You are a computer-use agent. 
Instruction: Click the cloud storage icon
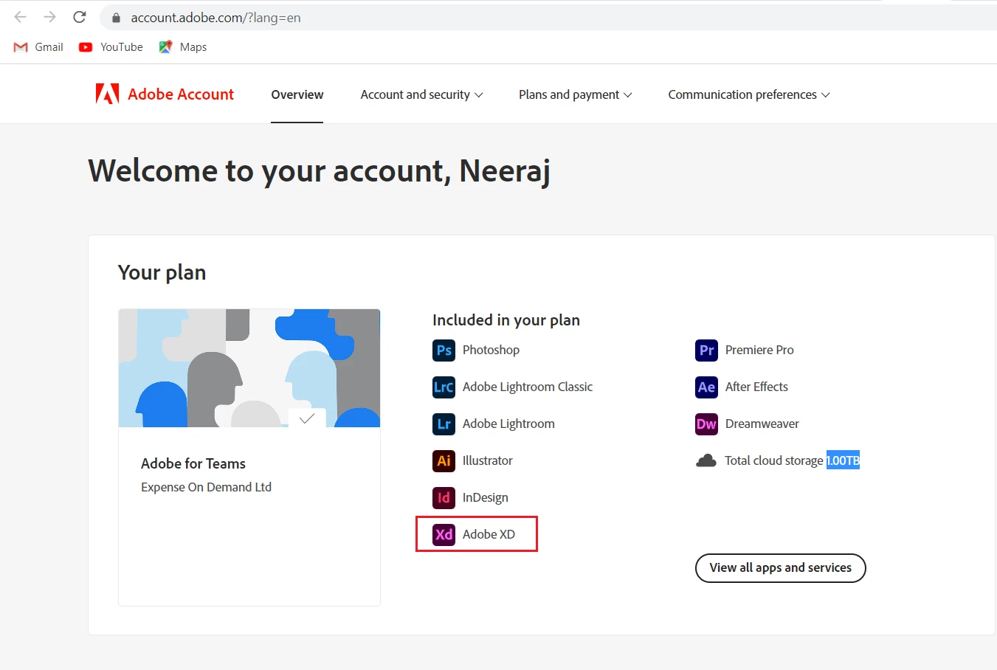tap(706, 460)
